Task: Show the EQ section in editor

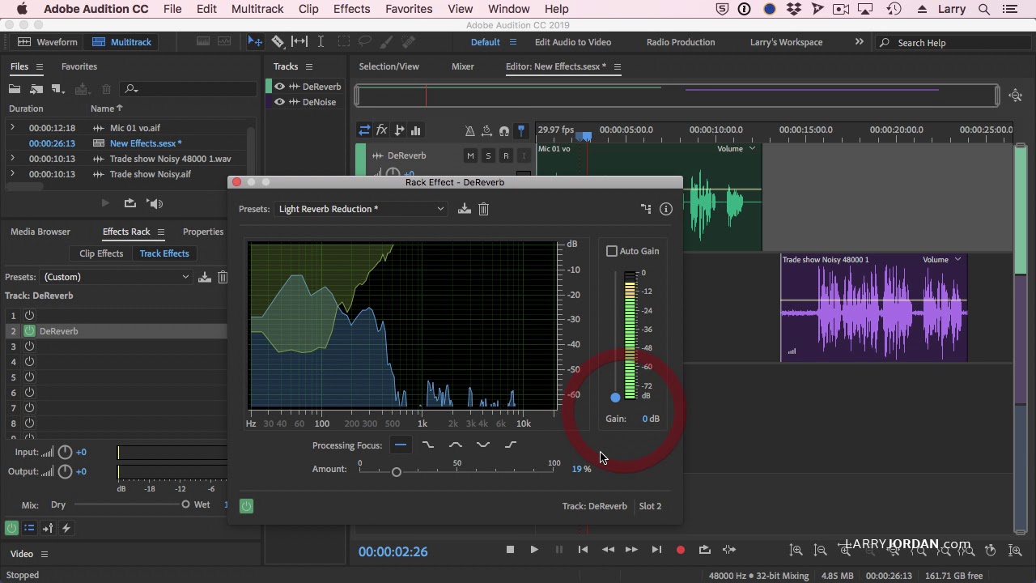Action: point(416,130)
